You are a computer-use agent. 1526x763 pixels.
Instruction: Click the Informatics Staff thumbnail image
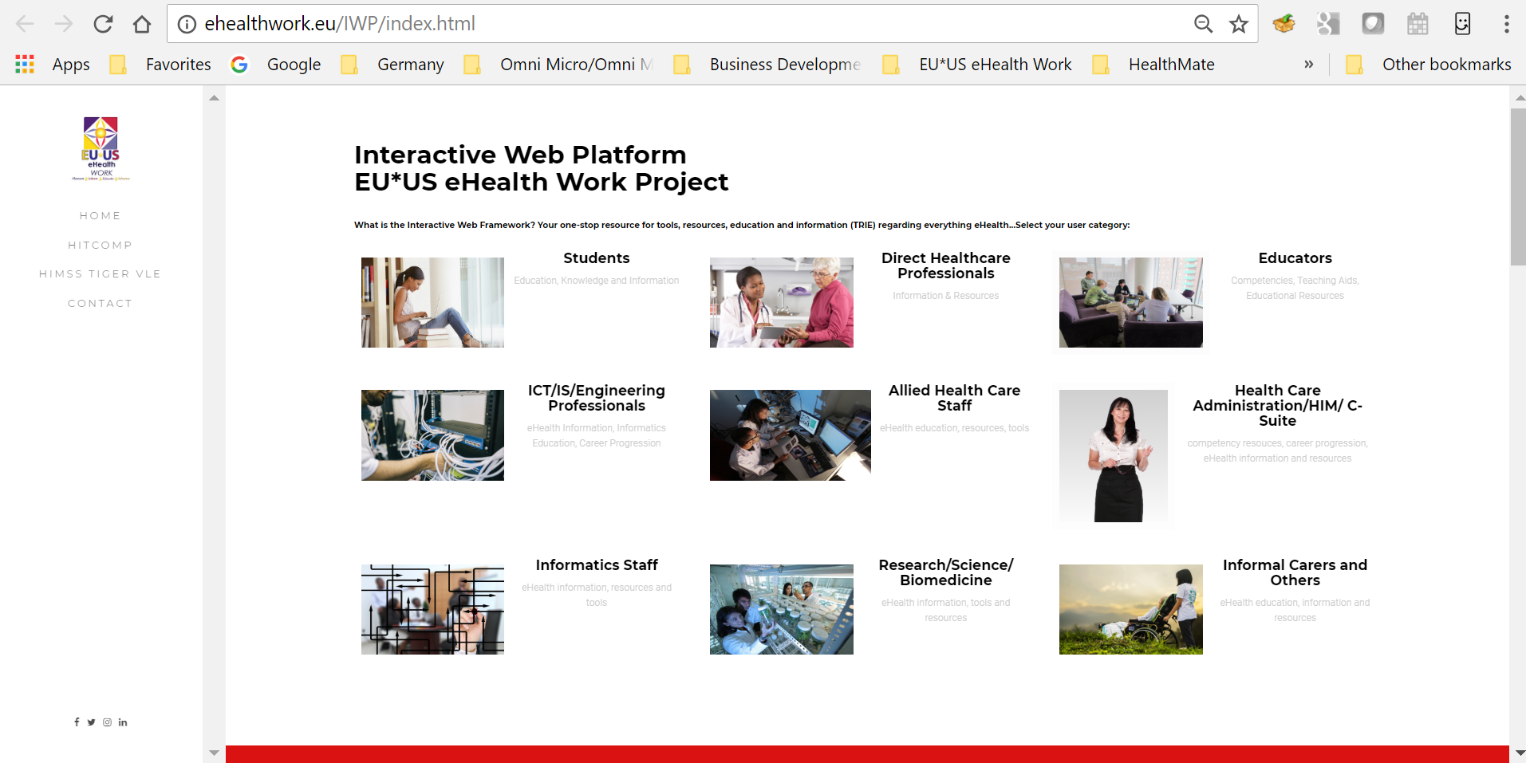tap(432, 609)
